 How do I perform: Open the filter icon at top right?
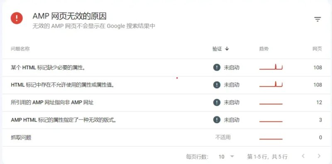317,20
